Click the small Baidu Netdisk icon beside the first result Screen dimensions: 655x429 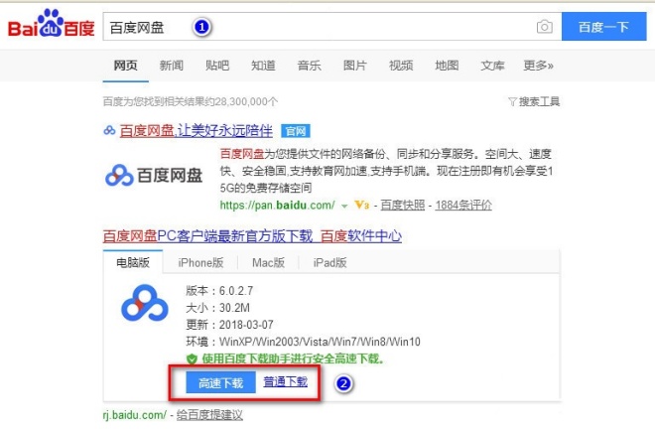(109, 130)
